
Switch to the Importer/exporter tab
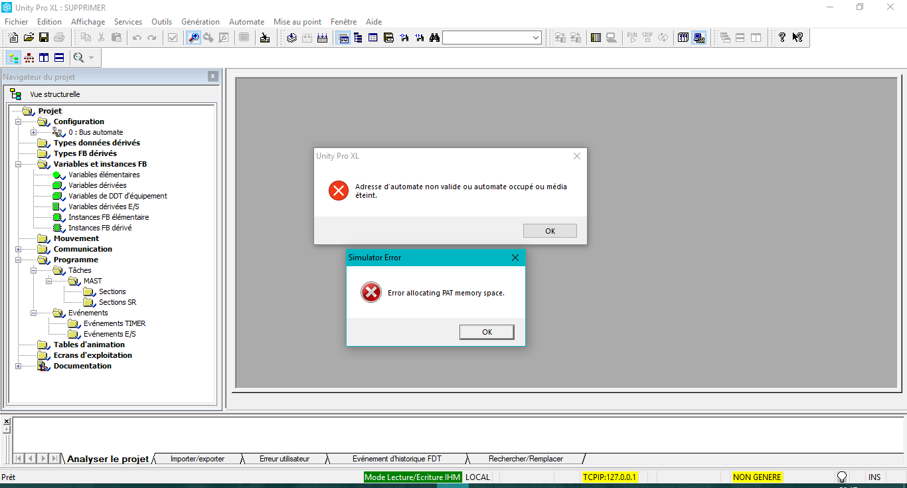tap(197, 459)
